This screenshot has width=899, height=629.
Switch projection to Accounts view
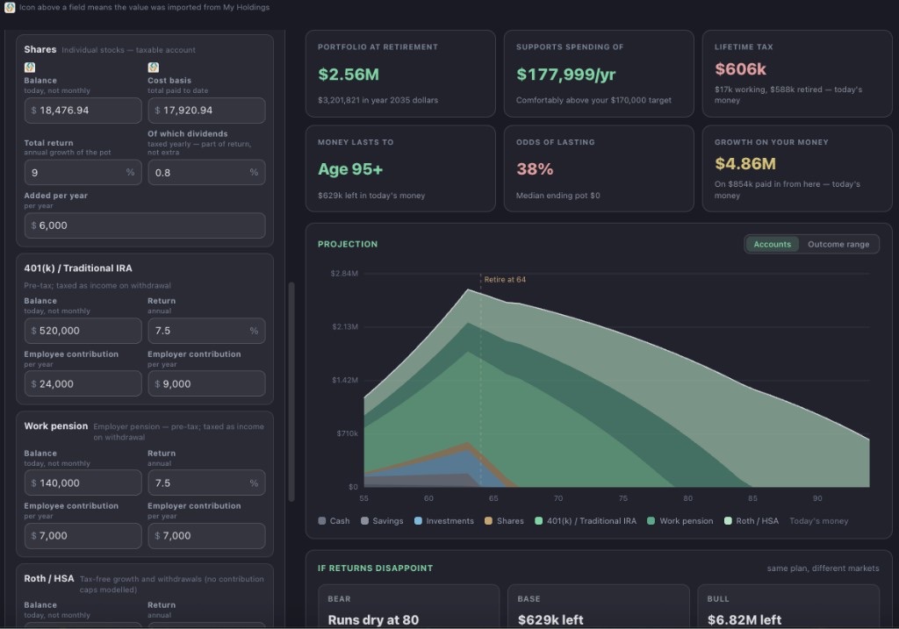772,244
